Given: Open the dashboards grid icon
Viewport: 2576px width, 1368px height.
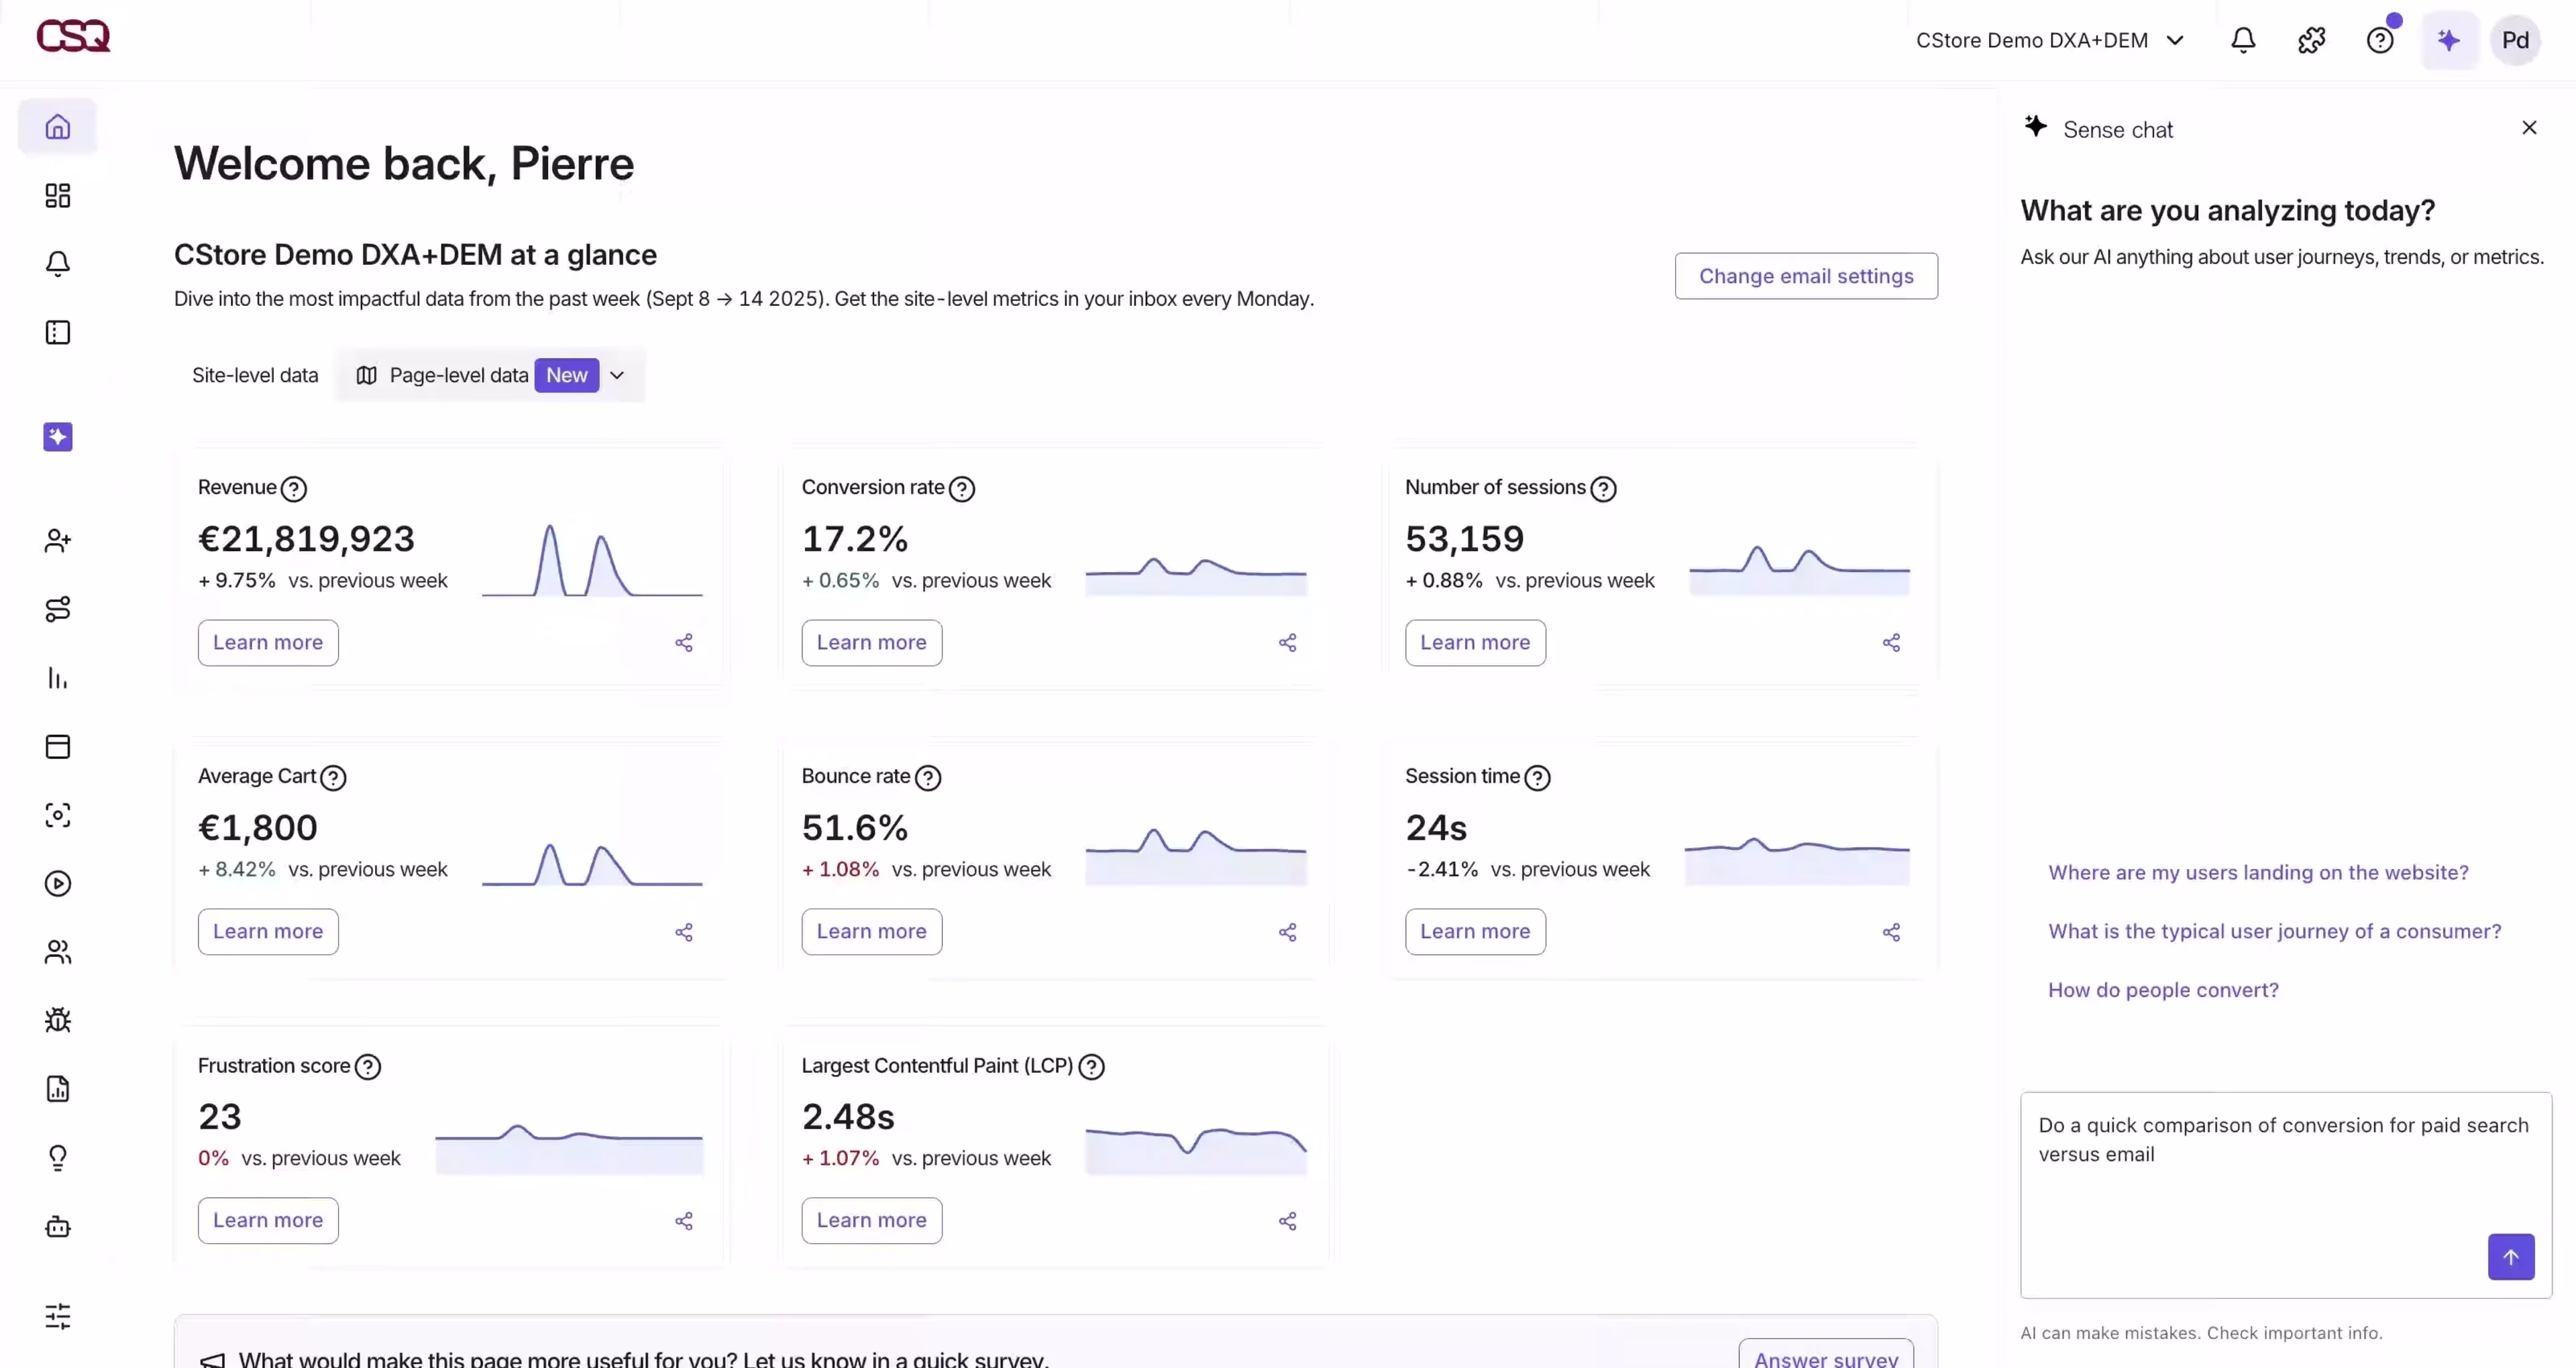Looking at the screenshot, I should 57,195.
